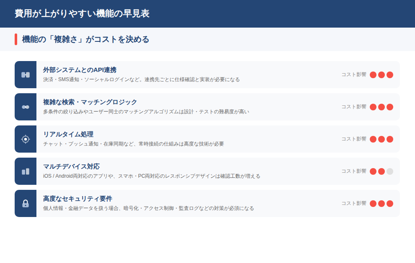Click the description mentioning 決済・SMS通知
The width and height of the screenshot is (415, 263).
141,79
